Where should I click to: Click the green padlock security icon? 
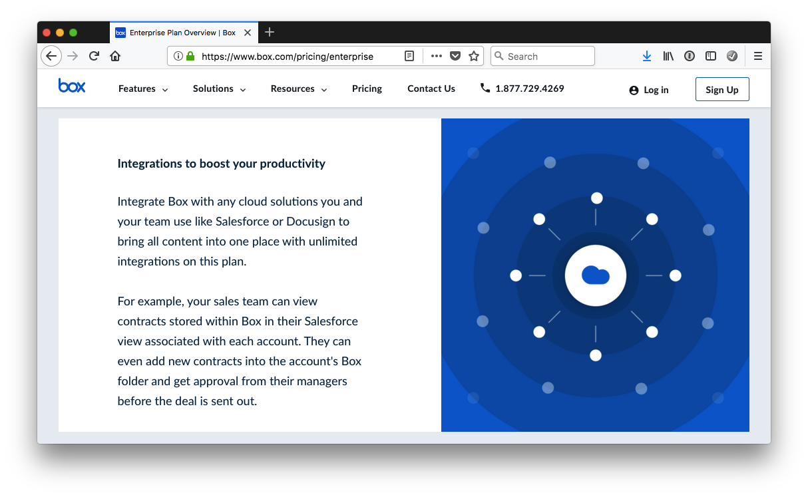[190, 57]
